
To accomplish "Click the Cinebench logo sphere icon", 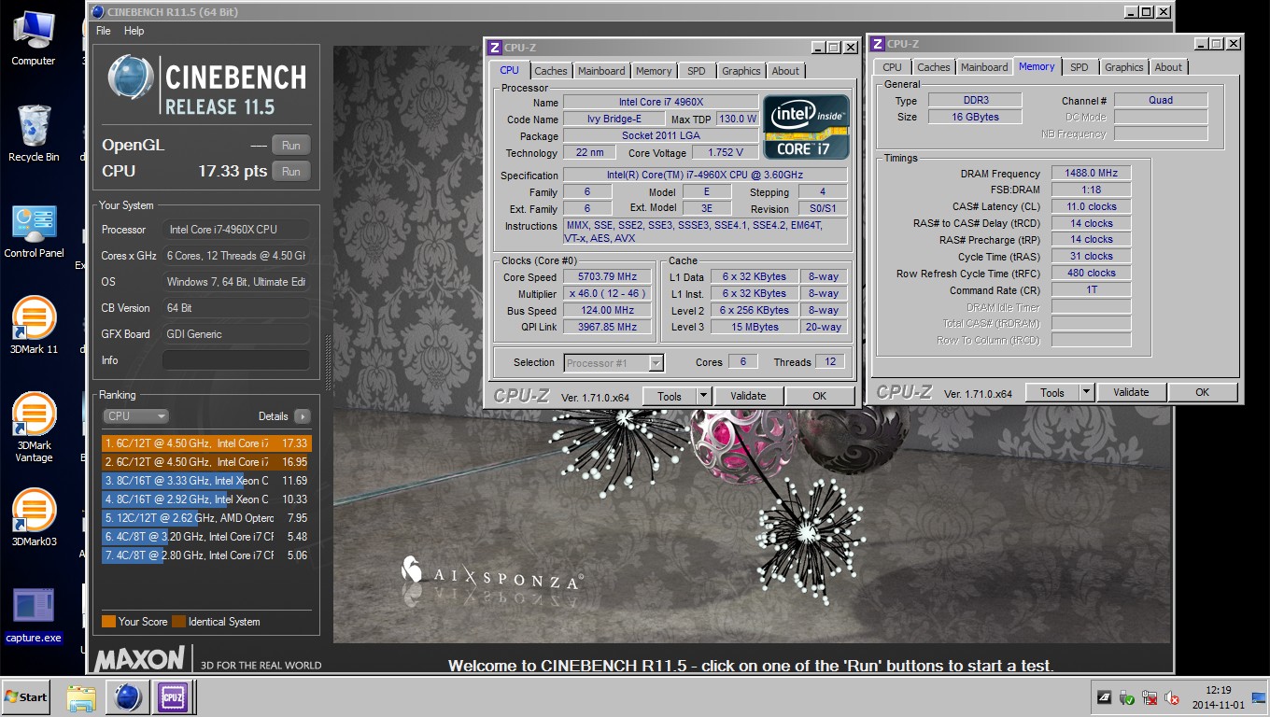I will click(x=131, y=78).
